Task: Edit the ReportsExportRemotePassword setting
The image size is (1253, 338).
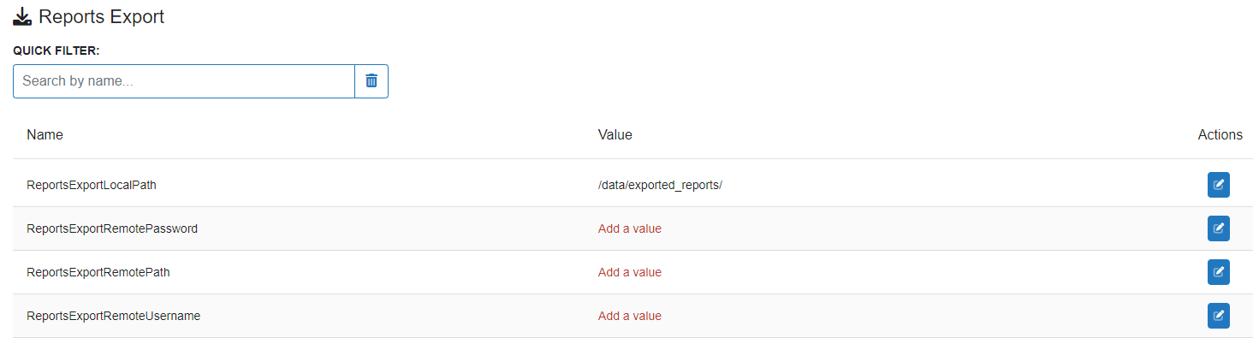Action: coord(1219,228)
